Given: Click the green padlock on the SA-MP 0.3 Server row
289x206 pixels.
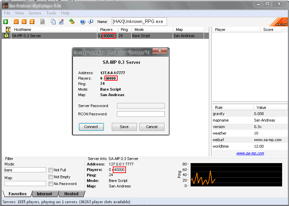Looking at the screenshot, I should 6,35.
